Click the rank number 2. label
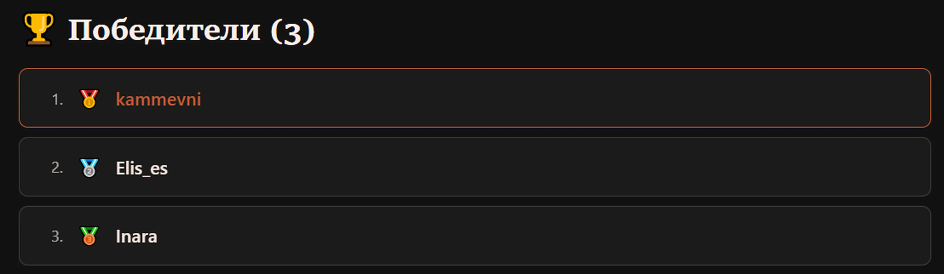This screenshot has height=274, width=944. coord(57,168)
